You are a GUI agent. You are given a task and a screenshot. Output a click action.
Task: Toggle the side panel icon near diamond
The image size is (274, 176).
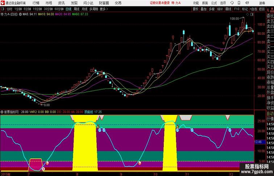252,14
